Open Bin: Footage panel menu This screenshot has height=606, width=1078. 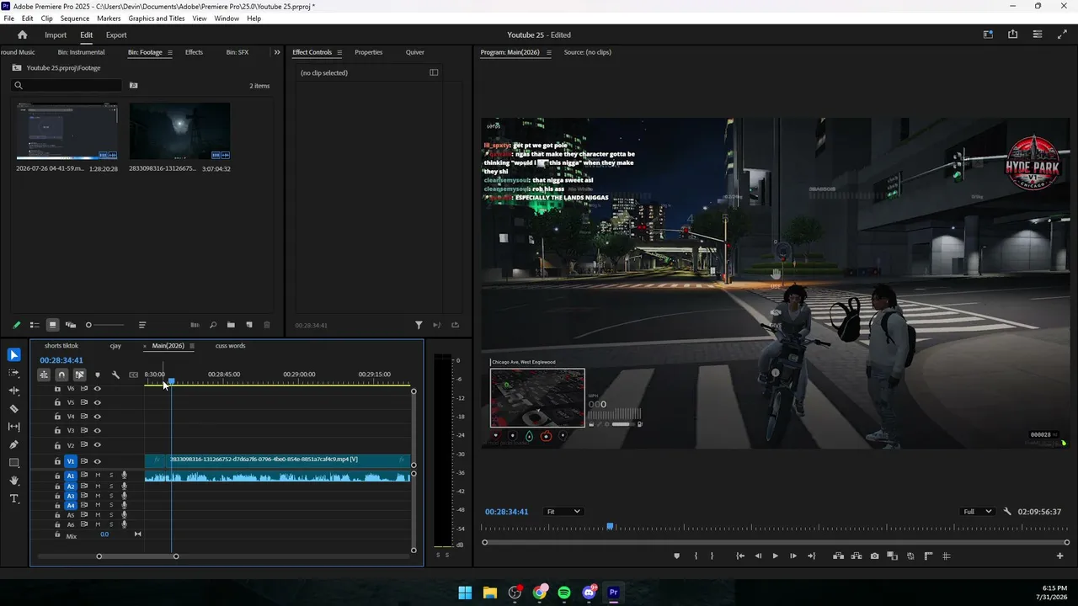[170, 52]
